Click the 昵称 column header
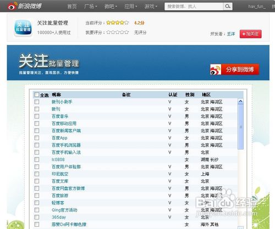Image resolution: width=275 pixels, height=229 pixels. pyautogui.click(x=57, y=95)
